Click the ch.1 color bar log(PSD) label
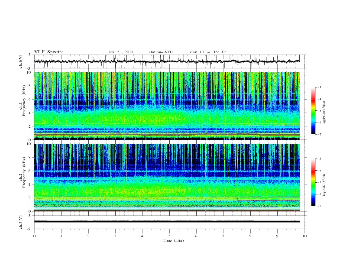 [x=324, y=113]
